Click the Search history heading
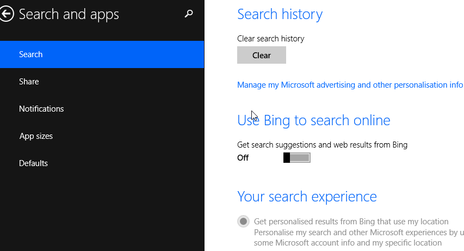464x251 pixels. click(x=280, y=15)
